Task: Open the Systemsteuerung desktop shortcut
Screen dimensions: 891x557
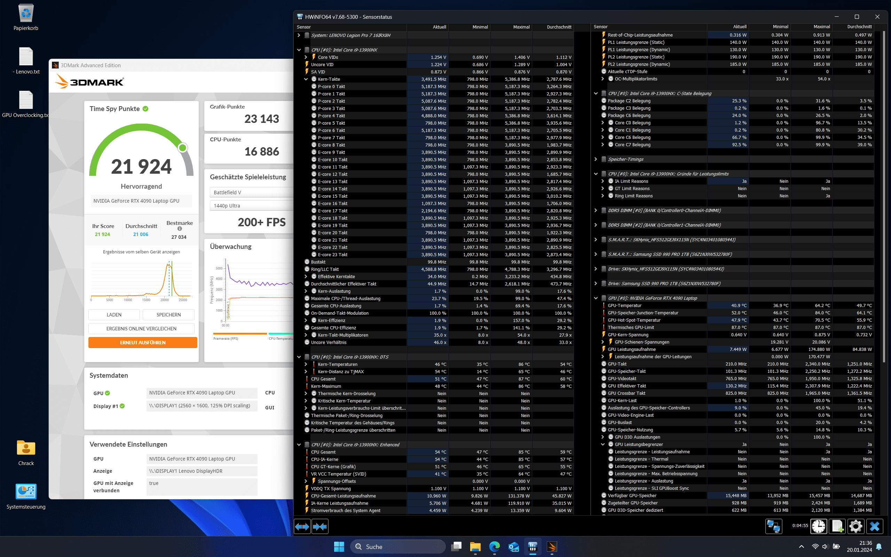Action: pos(26,496)
